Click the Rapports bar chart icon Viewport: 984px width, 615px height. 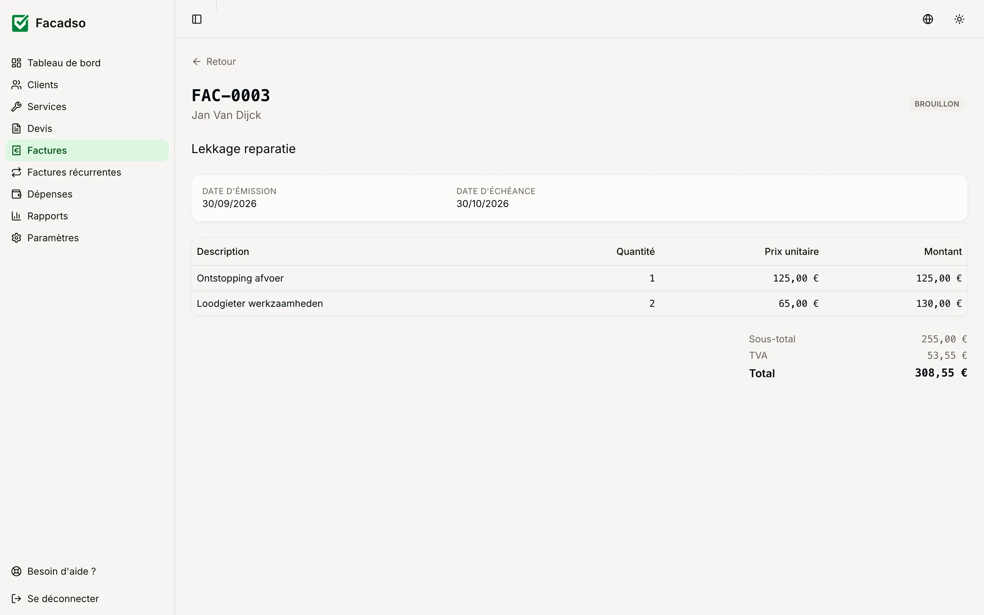[16, 216]
